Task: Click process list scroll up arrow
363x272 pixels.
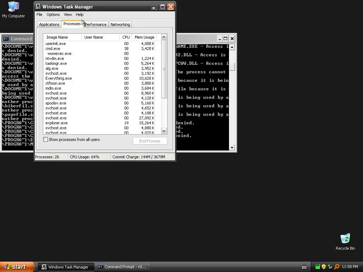Action: [x=164, y=37]
